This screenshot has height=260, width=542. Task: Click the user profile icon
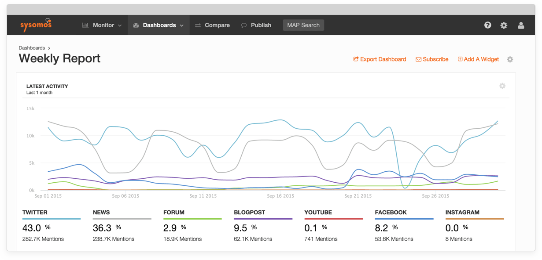click(521, 25)
